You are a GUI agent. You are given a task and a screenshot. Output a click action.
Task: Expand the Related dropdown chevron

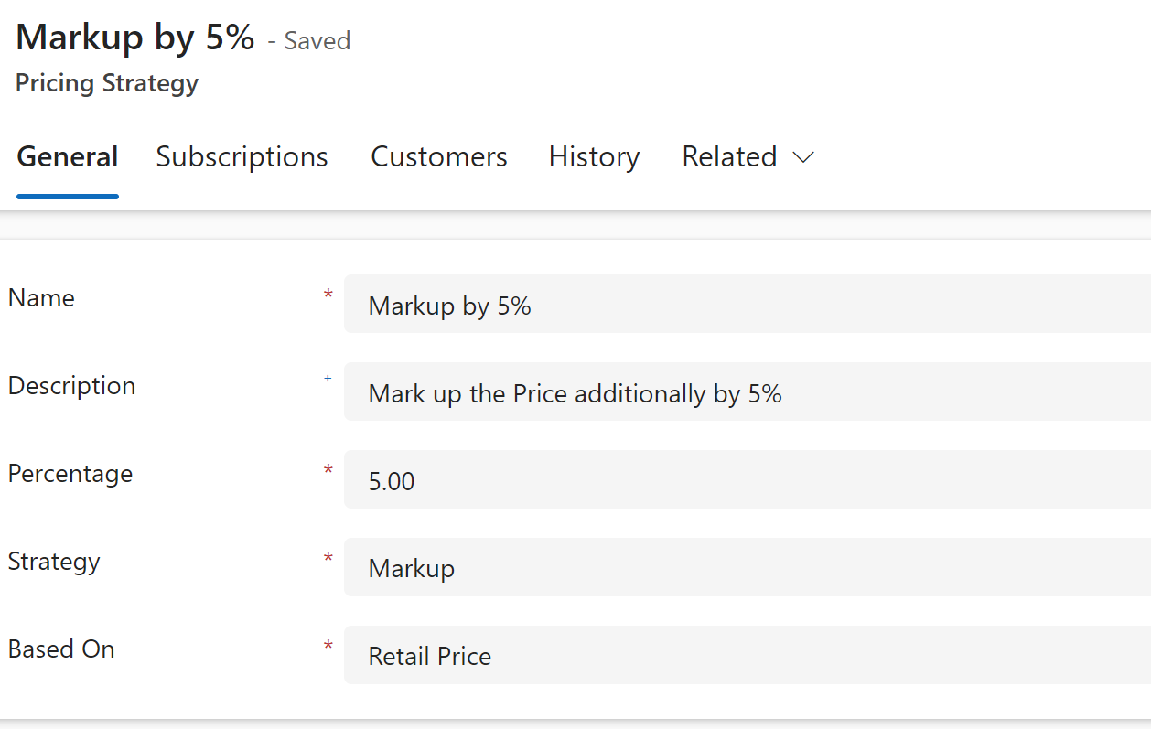(x=803, y=158)
